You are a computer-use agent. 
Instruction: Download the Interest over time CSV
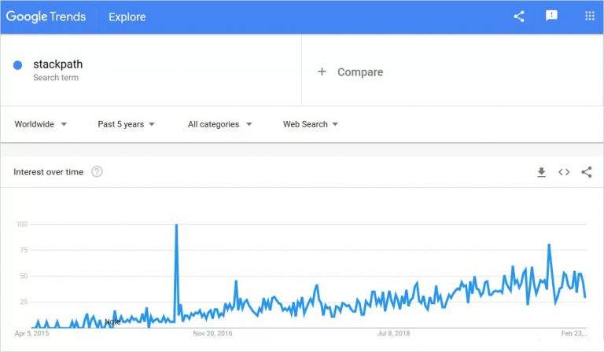[x=541, y=172]
